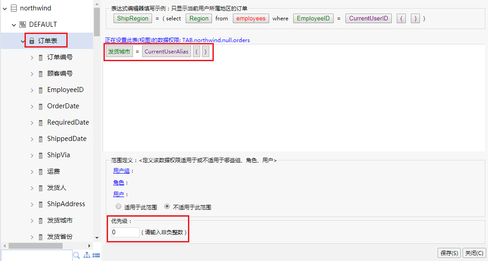Click the field icon next to RequiredDate
488x261 pixels.
point(40,123)
